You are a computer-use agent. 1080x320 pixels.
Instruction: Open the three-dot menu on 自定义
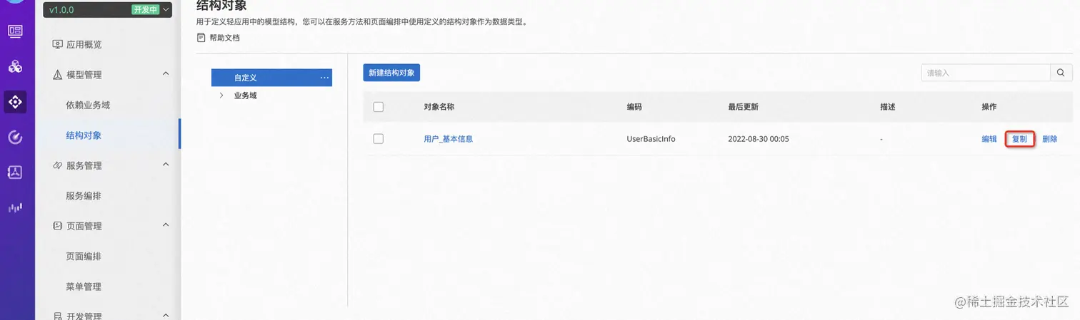pos(324,78)
